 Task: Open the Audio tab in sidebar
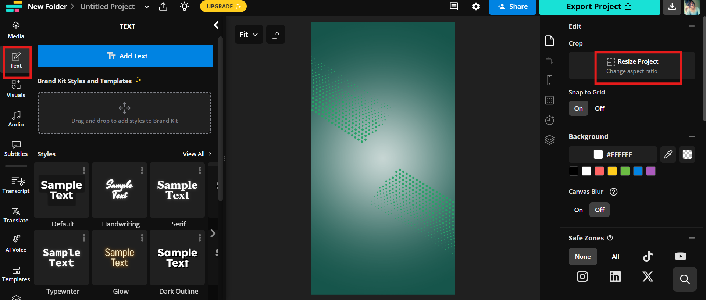(x=16, y=119)
